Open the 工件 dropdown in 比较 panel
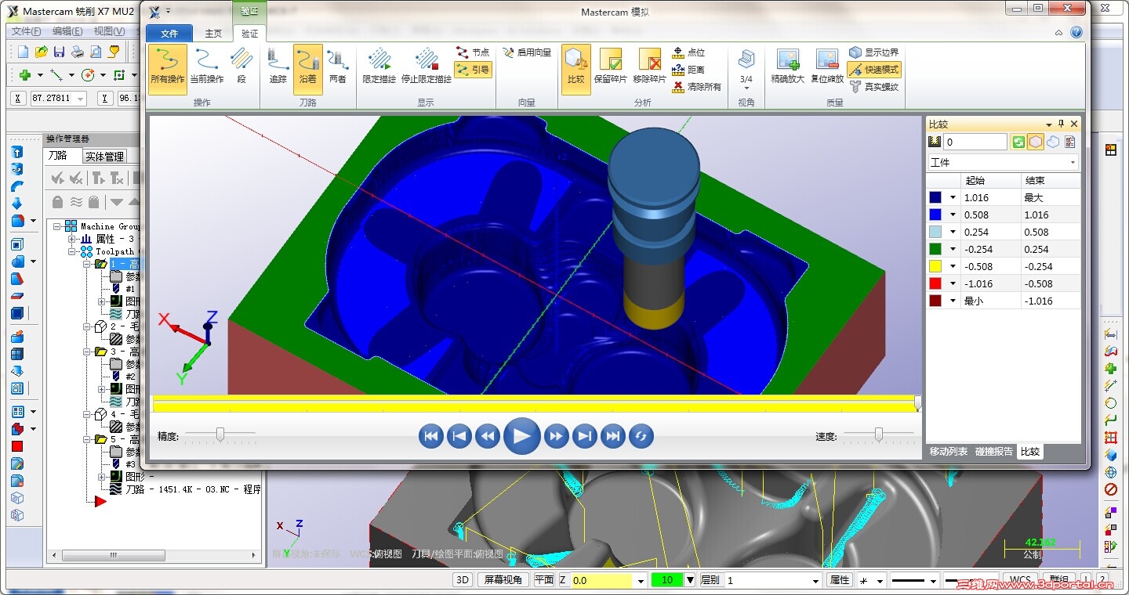Screen dimensions: 1129x595 point(1003,162)
